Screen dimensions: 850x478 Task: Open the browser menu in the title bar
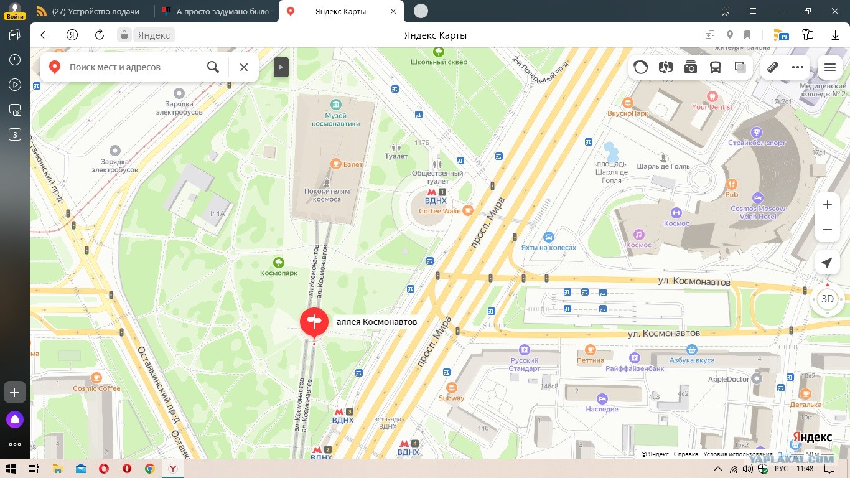(753, 11)
